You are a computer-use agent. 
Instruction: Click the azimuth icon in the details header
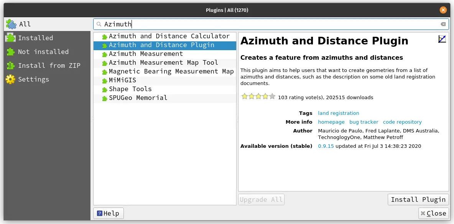coord(442,38)
